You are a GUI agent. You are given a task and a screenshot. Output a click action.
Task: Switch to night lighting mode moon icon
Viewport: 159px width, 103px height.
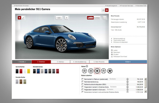[23, 18]
